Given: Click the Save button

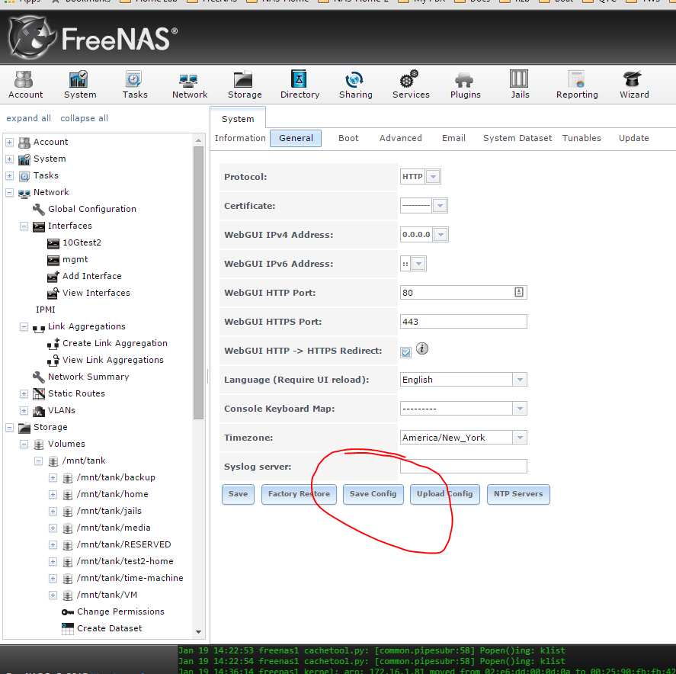Looking at the screenshot, I should (x=238, y=494).
